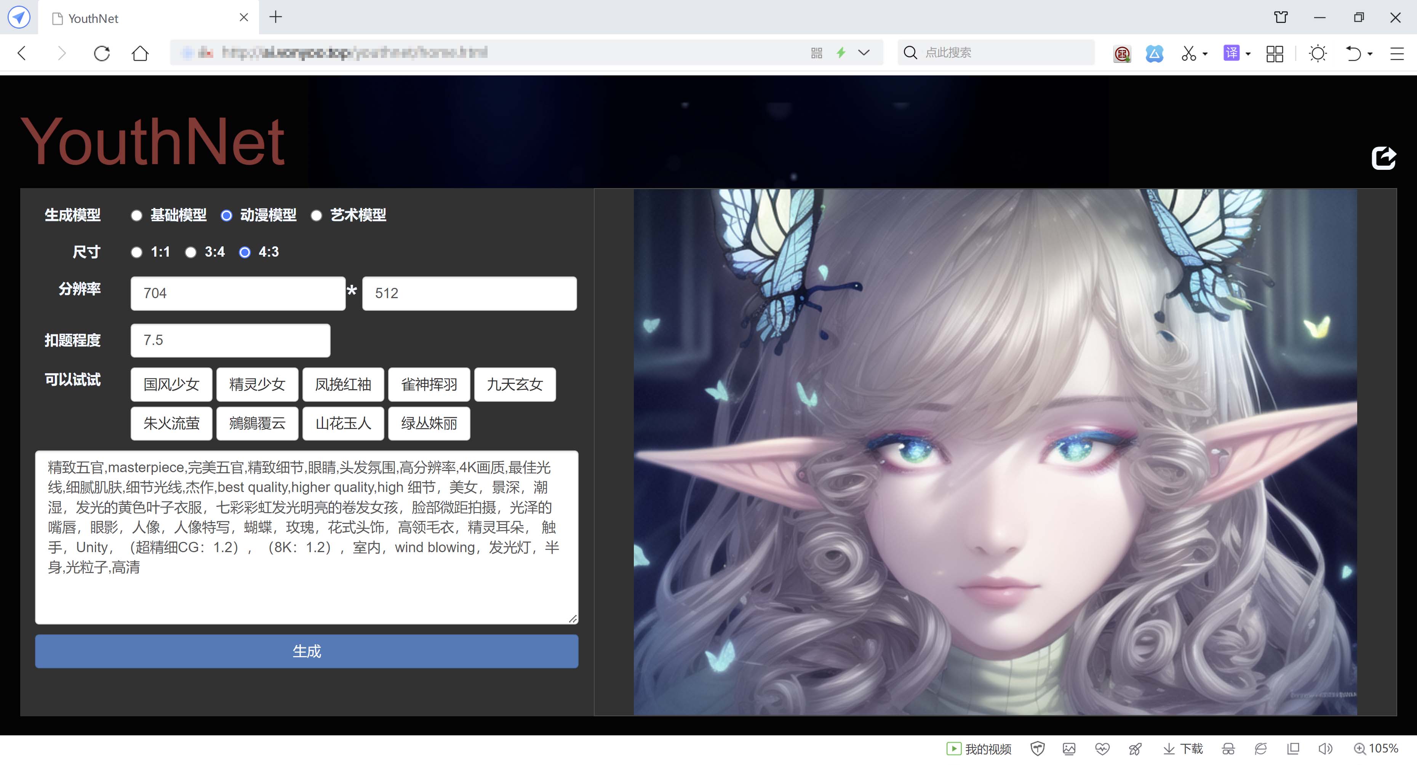This screenshot has height=765, width=1417.
Task: Expand the address bar dropdown chevron
Action: (x=864, y=53)
